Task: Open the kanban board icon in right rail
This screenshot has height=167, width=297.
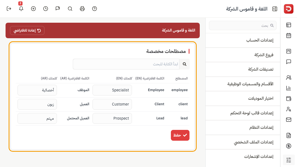Action: pyautogui.click(x=288, y=51)
